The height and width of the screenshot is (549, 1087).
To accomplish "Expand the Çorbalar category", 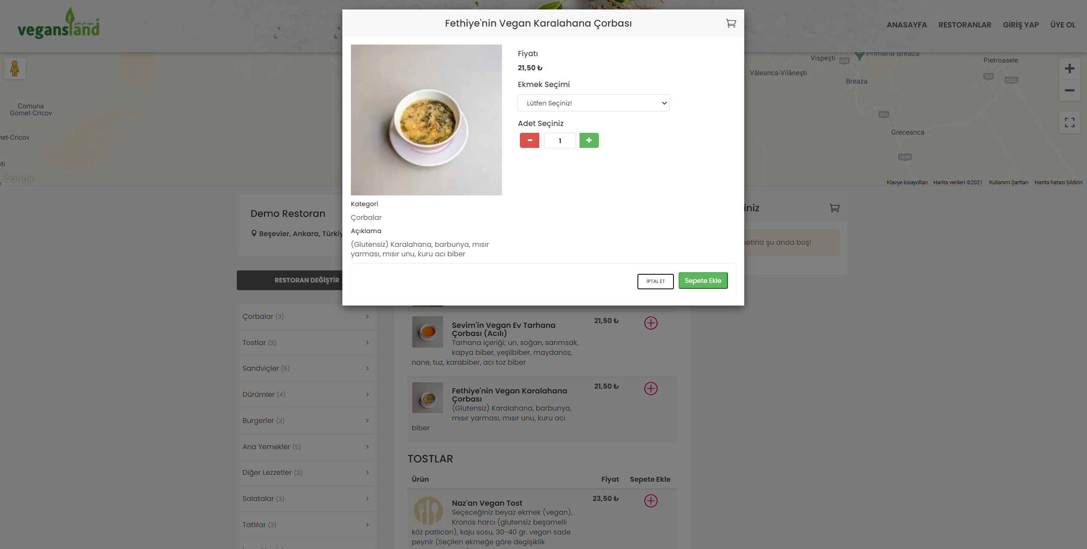I will [306, 317].
